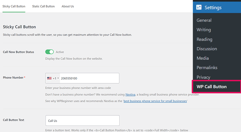Open Permalinks settings in the sidebar
Viewport: 241px width, 132px height.
coord(207,67)
